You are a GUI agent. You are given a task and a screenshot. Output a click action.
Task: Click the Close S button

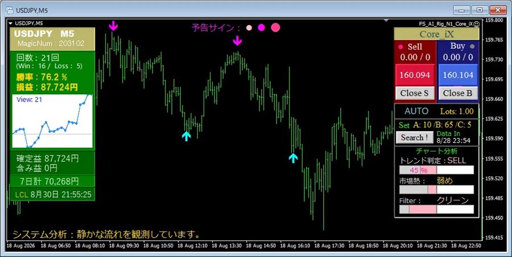coord(415,93)
